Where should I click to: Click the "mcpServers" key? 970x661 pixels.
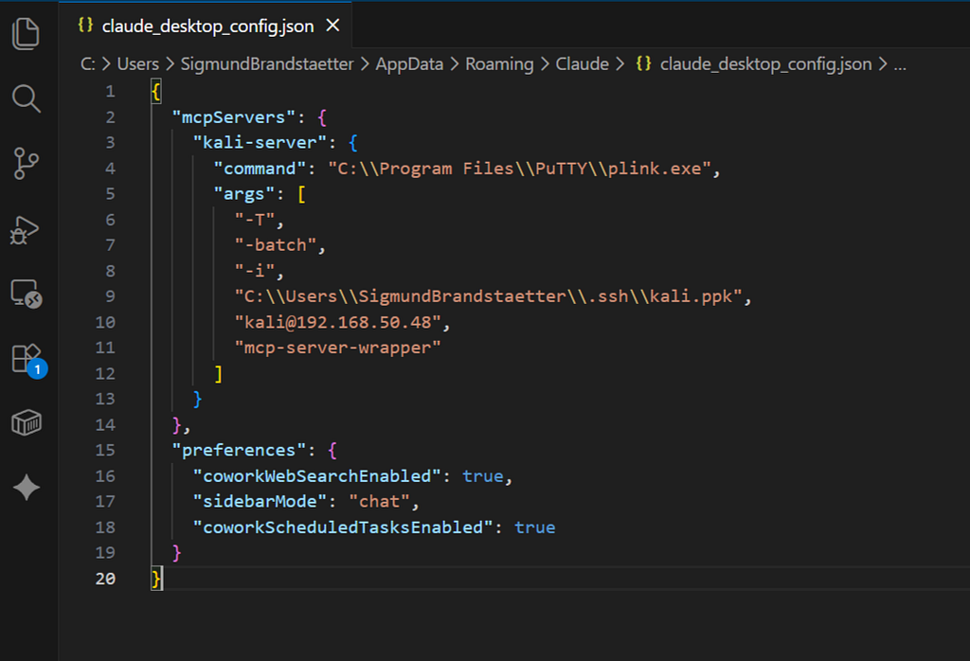coord(233,117)
